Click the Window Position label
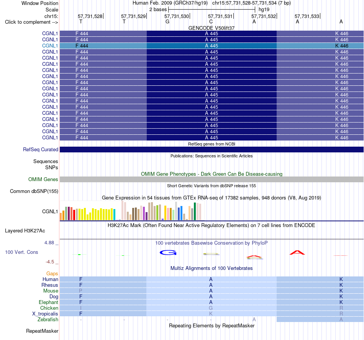364x340 pixels. pos(40,3)
